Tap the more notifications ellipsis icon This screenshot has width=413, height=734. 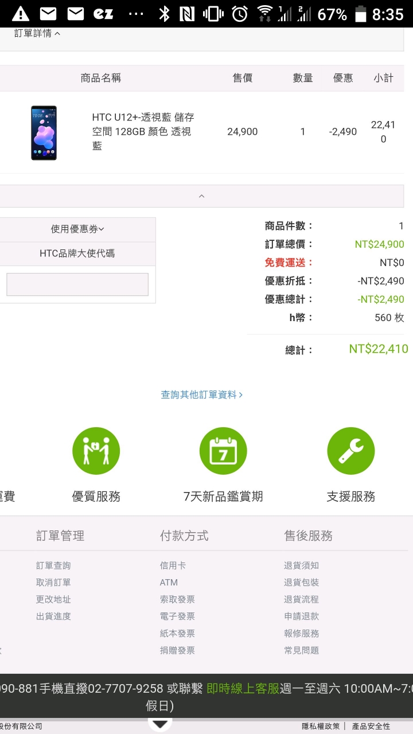(135, 14)
